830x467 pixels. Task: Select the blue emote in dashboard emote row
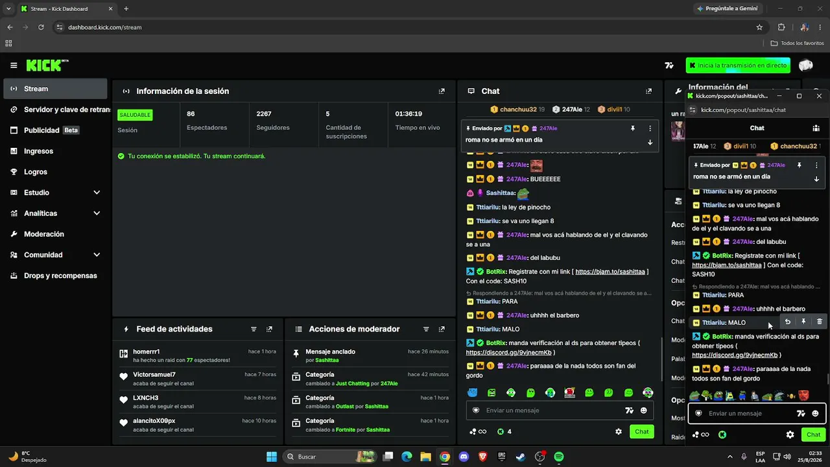472,393
